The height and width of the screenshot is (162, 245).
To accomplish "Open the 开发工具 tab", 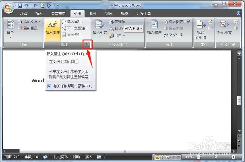I will tap(144, 14).
